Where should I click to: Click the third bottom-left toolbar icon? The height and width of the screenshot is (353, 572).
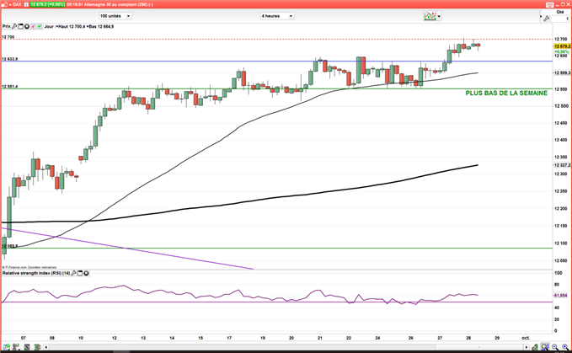[27, 347]
